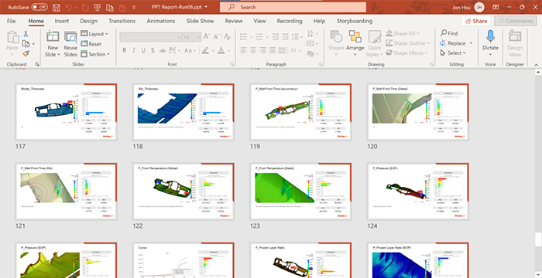This screenshot has height=278, width=542.
Task: Select slide 122 F_Front Temperature thumbnail
Action: (184, 192)
